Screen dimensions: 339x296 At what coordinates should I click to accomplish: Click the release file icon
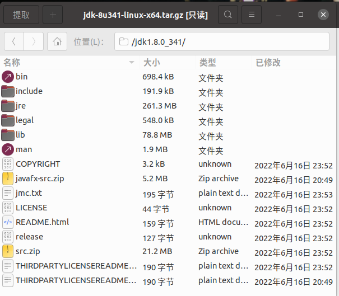point(8,237)
